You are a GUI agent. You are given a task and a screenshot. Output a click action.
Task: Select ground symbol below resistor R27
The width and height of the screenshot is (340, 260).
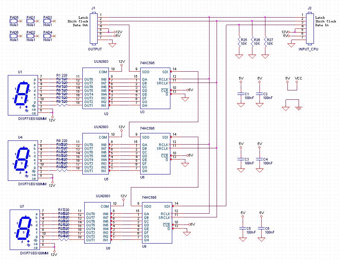pyautogui.click(x=265, y=56)
